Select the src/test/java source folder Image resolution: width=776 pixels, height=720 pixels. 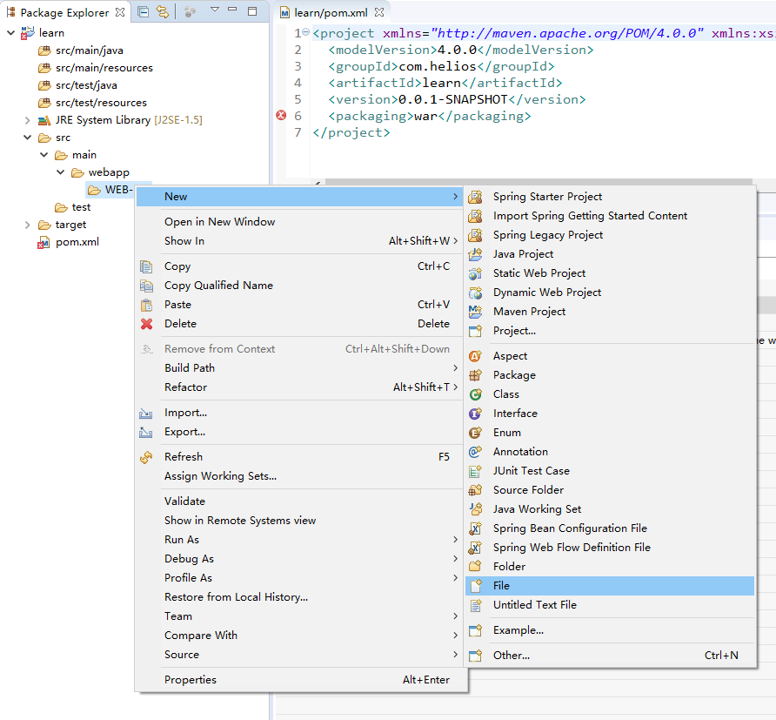pos(77,85)
